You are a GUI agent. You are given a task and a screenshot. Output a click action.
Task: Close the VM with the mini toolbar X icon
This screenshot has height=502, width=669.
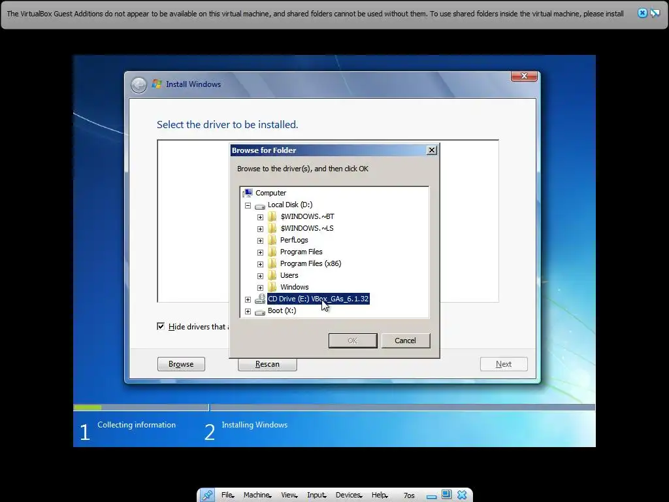coord(462,495)
